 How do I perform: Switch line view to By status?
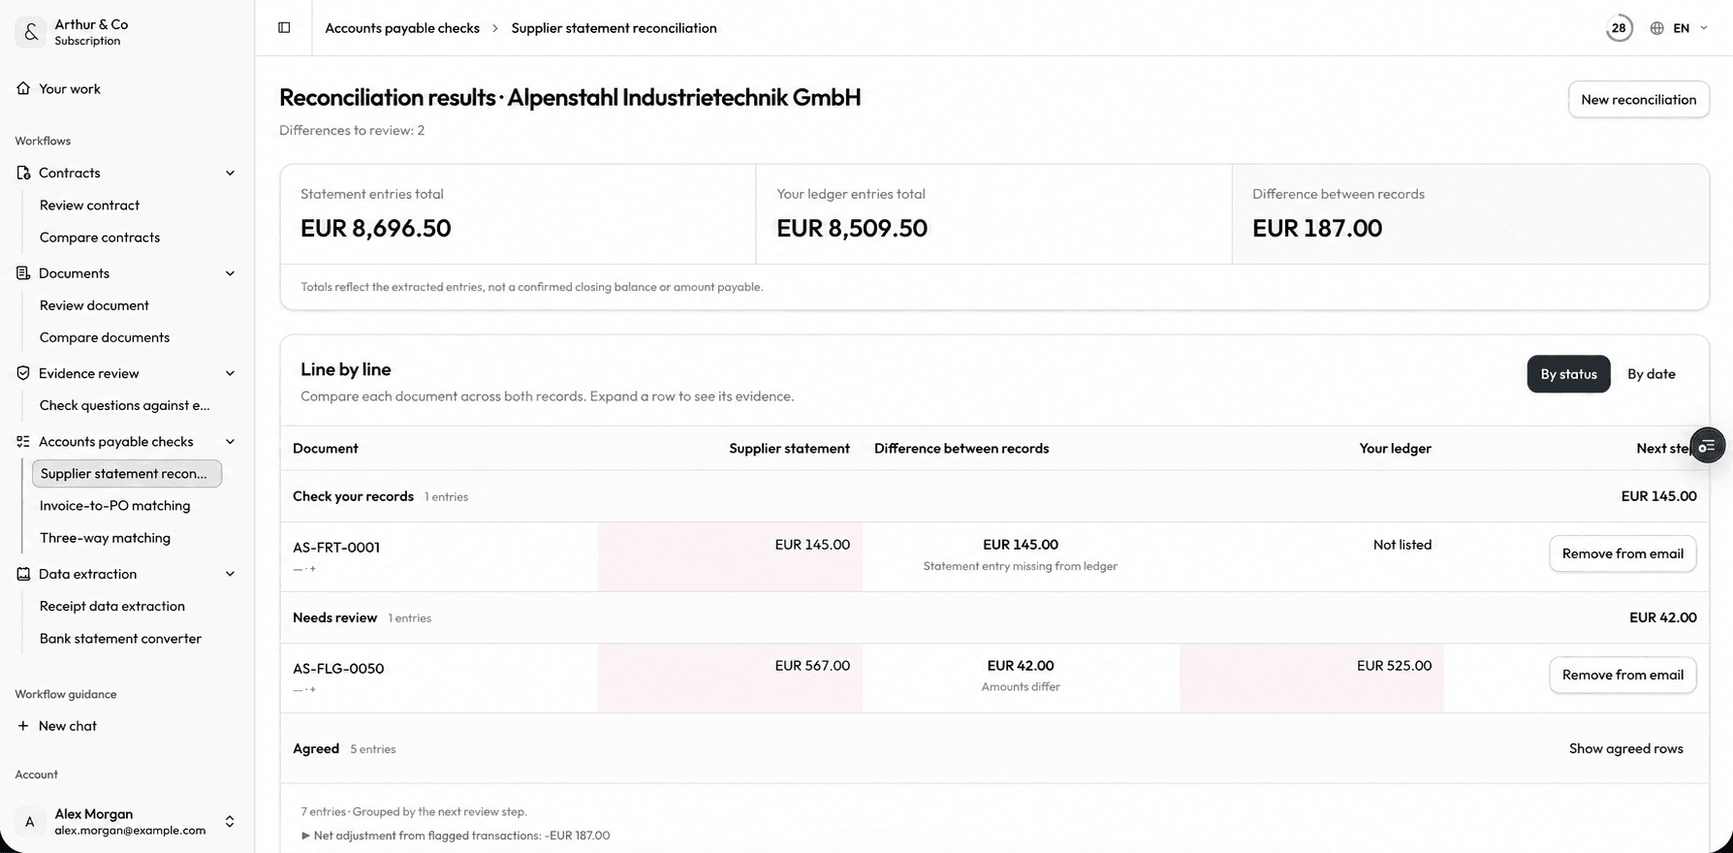click(1568, 374)
